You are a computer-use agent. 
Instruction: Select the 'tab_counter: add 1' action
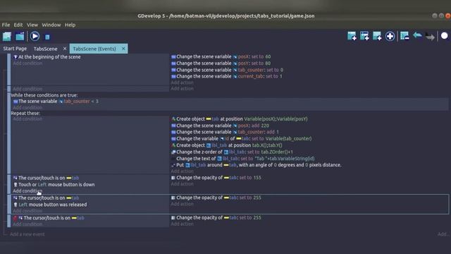225,132
